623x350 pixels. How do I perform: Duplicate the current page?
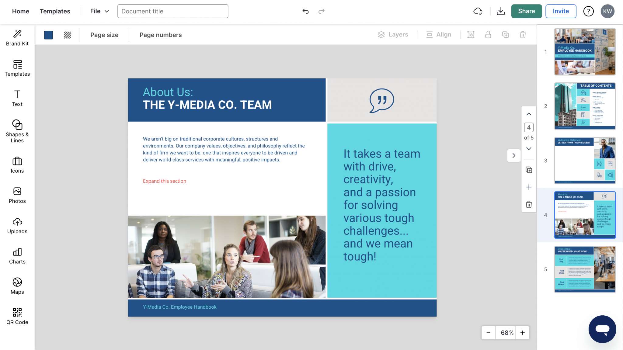(x=529, y=170)
